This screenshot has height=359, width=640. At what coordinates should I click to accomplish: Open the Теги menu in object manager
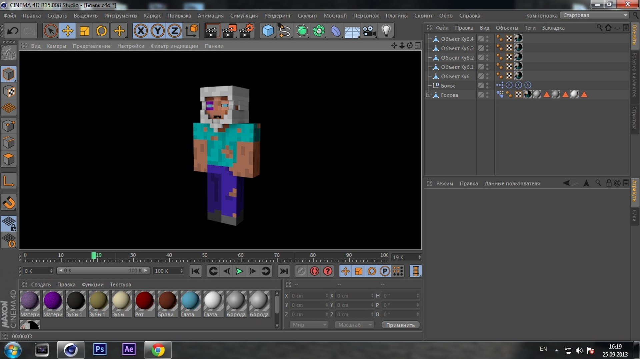coord(530,28)
